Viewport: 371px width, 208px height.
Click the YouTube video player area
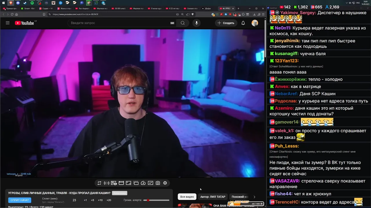click(x=132, y=103)
